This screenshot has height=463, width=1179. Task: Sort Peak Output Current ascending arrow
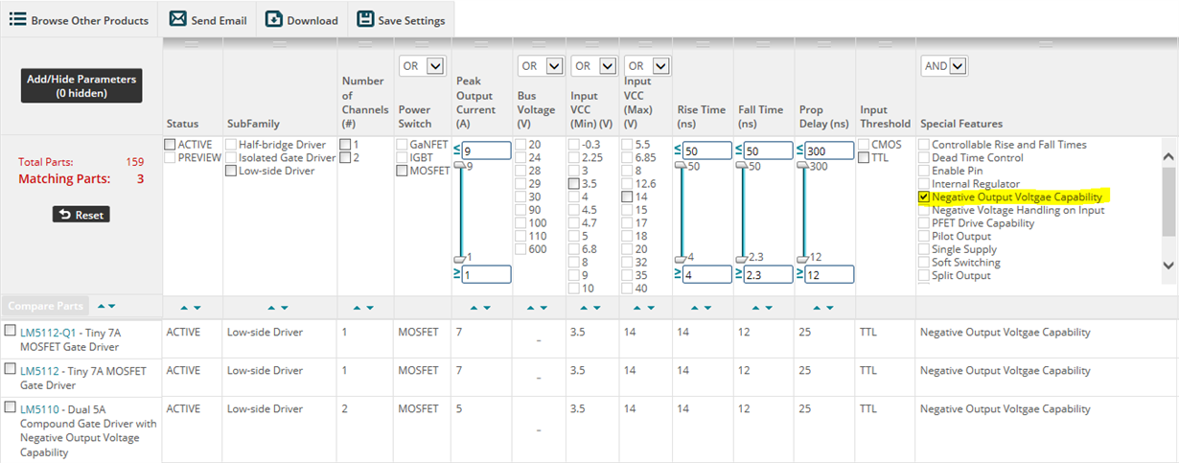(x=473, y=308)
